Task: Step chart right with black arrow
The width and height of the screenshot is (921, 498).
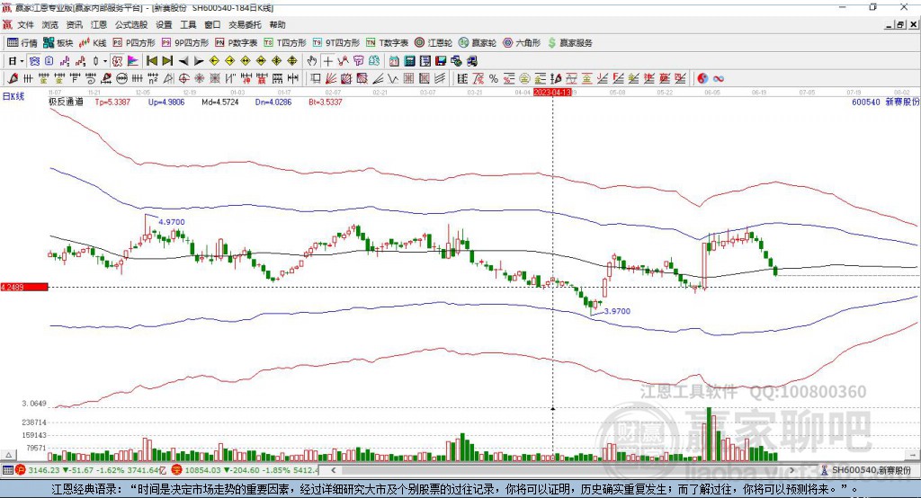Action: 199,61
